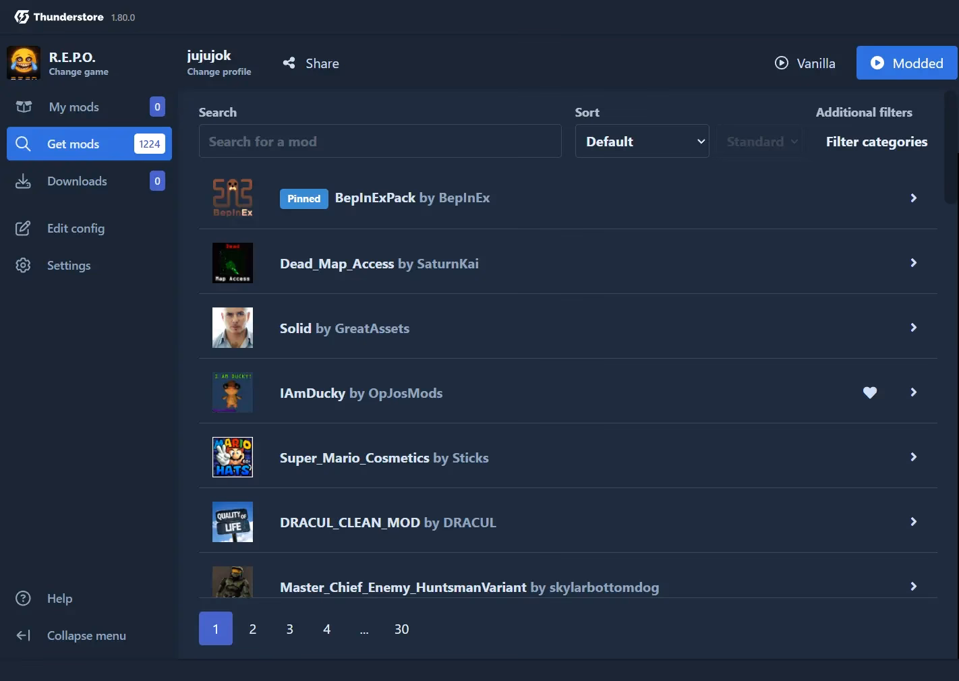The image size is (959, 681).
Task: Go to page 30 of mods
Action: point(401,628)
